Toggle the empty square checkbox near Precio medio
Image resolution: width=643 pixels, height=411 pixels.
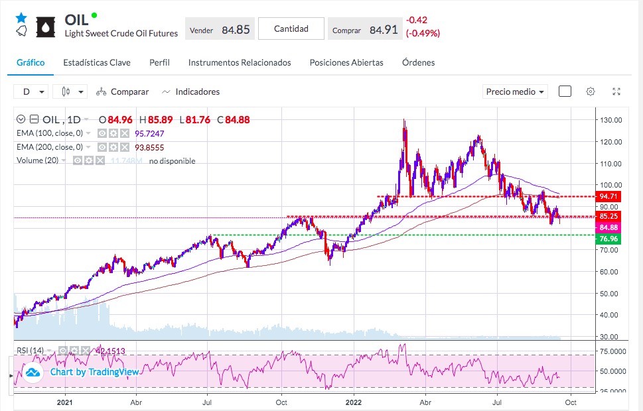pos(565,91)
